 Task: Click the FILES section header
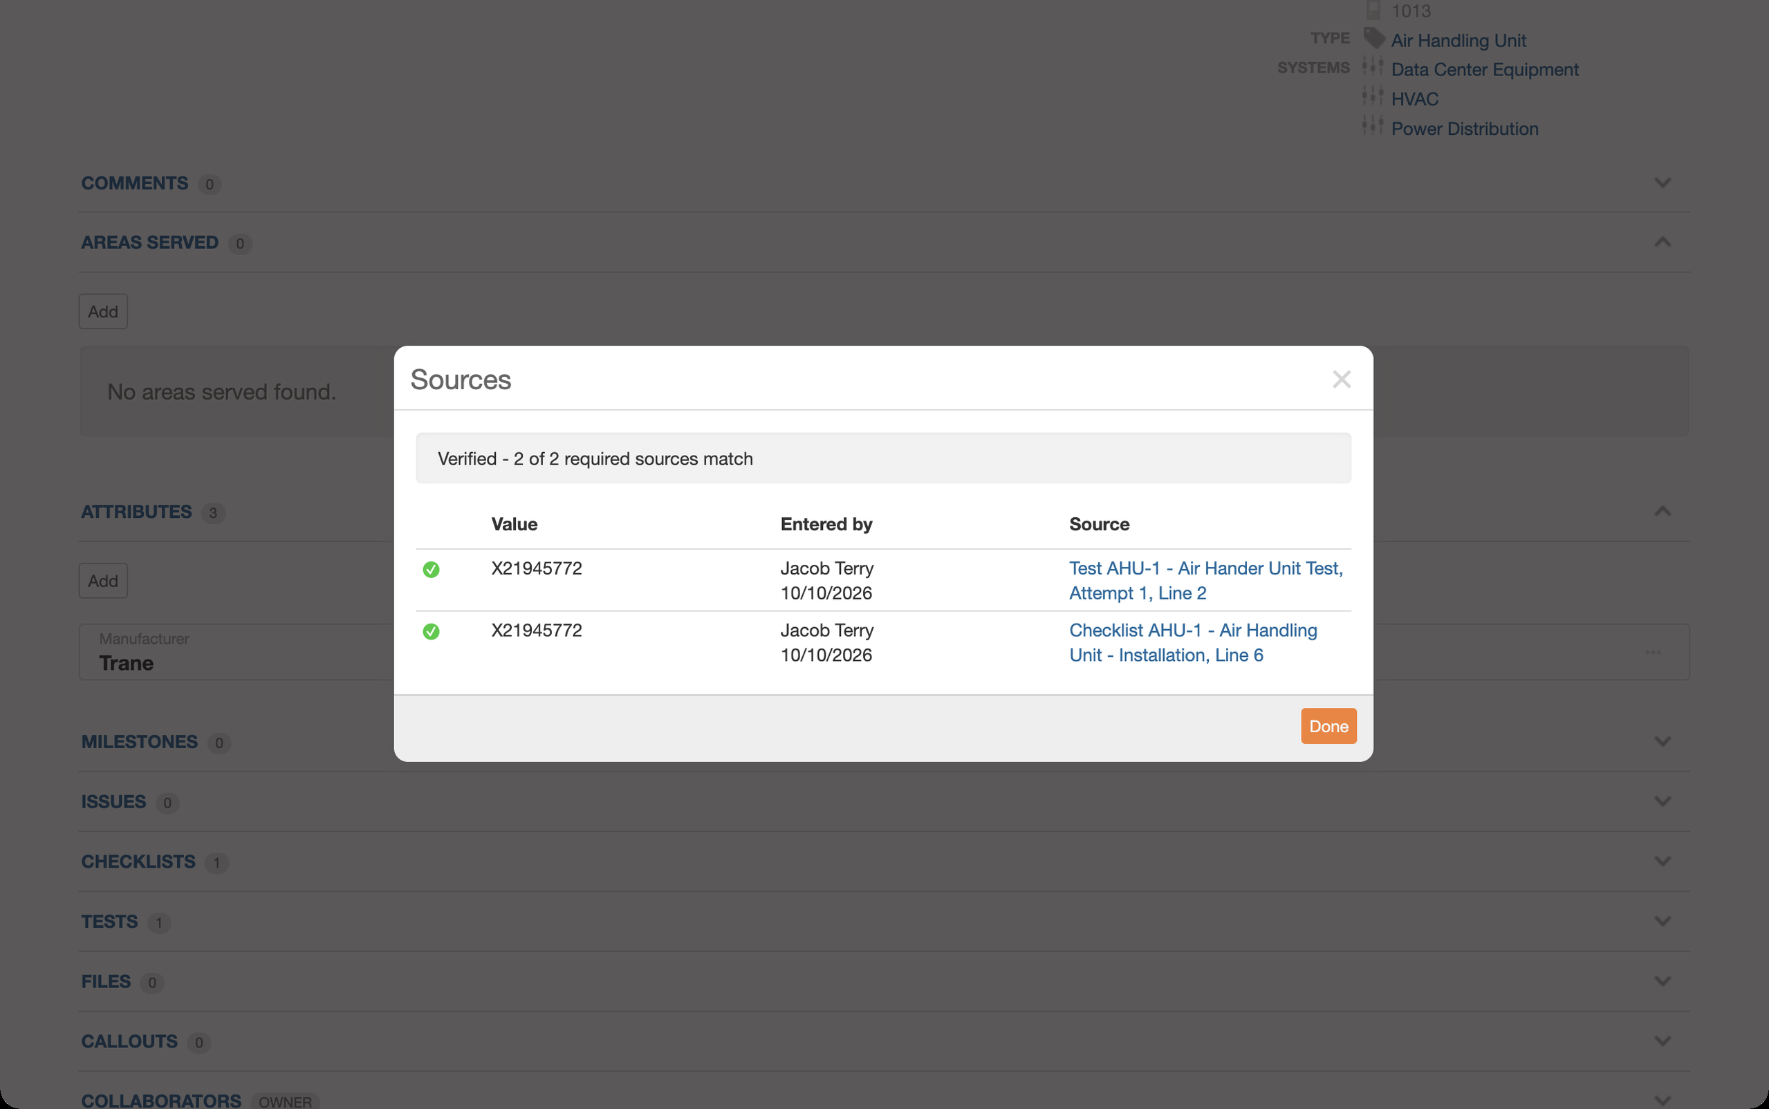(x=106, y=982)
